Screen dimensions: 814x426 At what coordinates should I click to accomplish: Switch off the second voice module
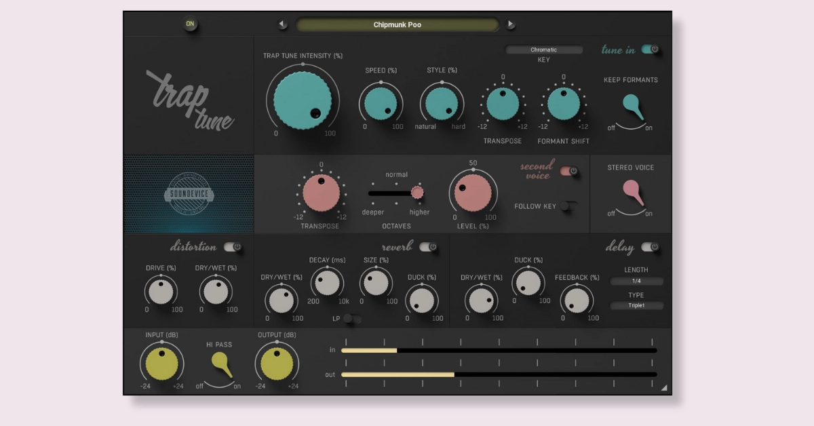click(x=569, y=172)
